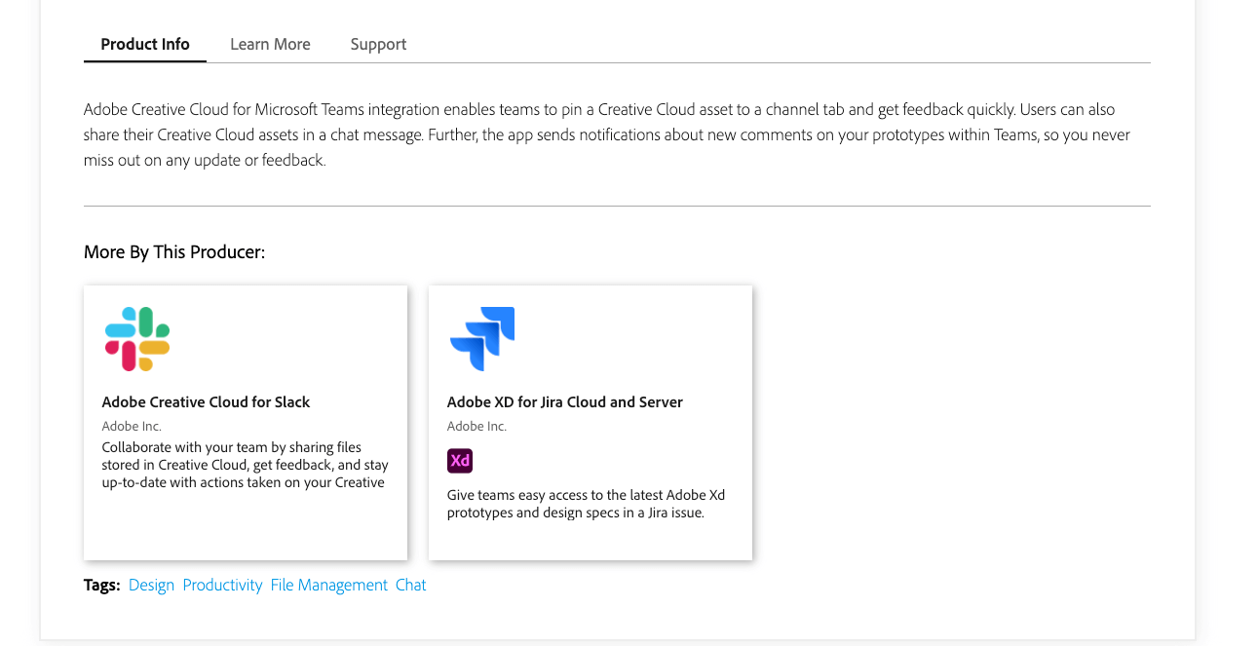
Task: Click the Slack logo icon
Action: pos(137,339)
